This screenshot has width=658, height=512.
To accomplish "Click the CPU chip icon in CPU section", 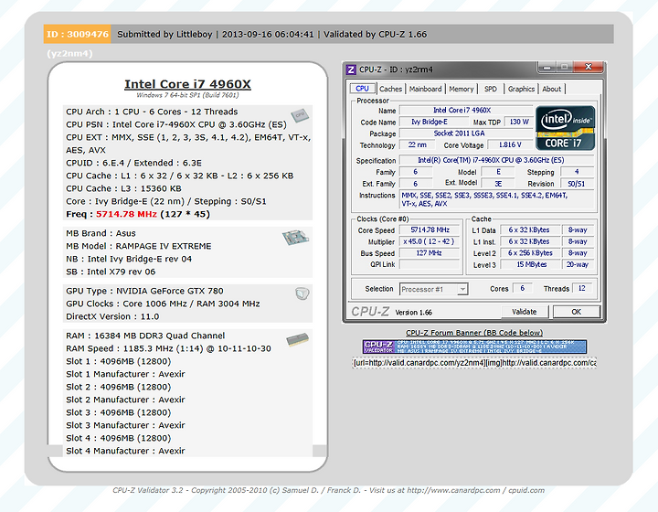I will click(300, 115).
